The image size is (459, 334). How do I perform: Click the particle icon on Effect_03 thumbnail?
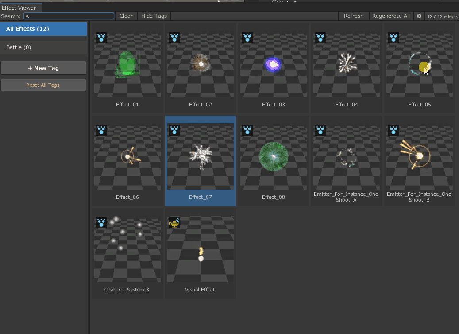click(x=247, y=38)
